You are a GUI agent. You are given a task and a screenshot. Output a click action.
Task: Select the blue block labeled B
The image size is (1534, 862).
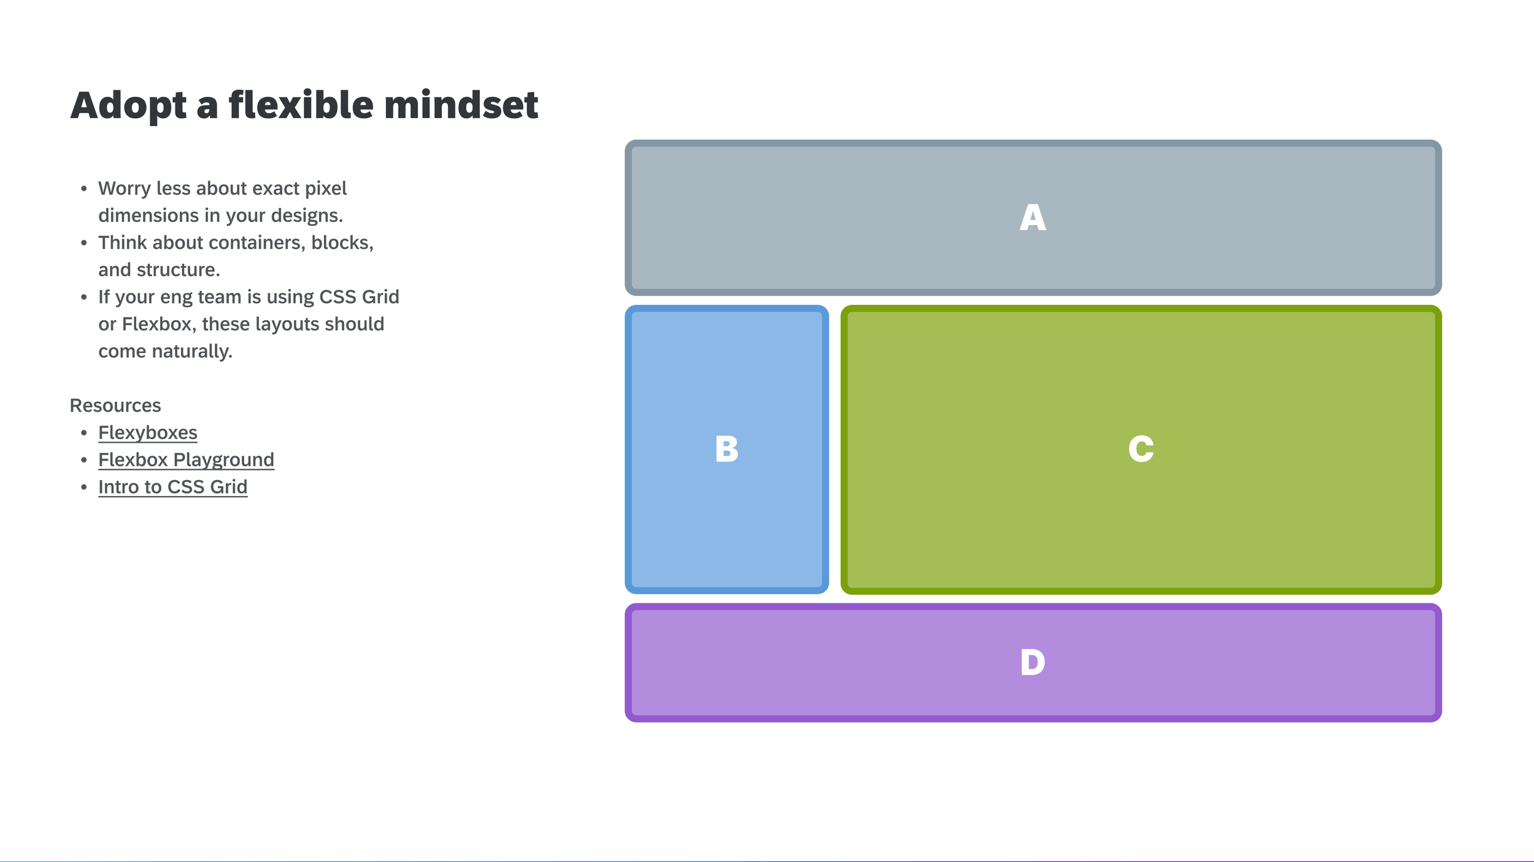[x=727, y=449]
